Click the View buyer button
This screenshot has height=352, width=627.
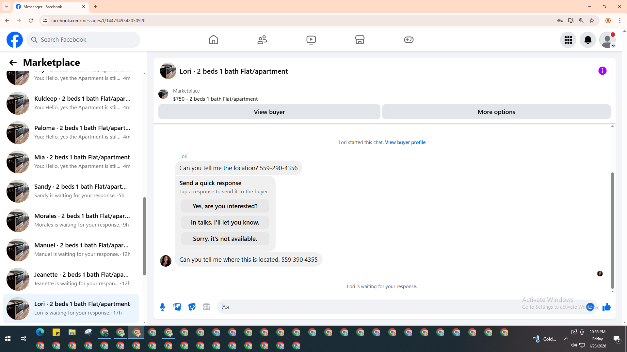(x=269, y=112)
